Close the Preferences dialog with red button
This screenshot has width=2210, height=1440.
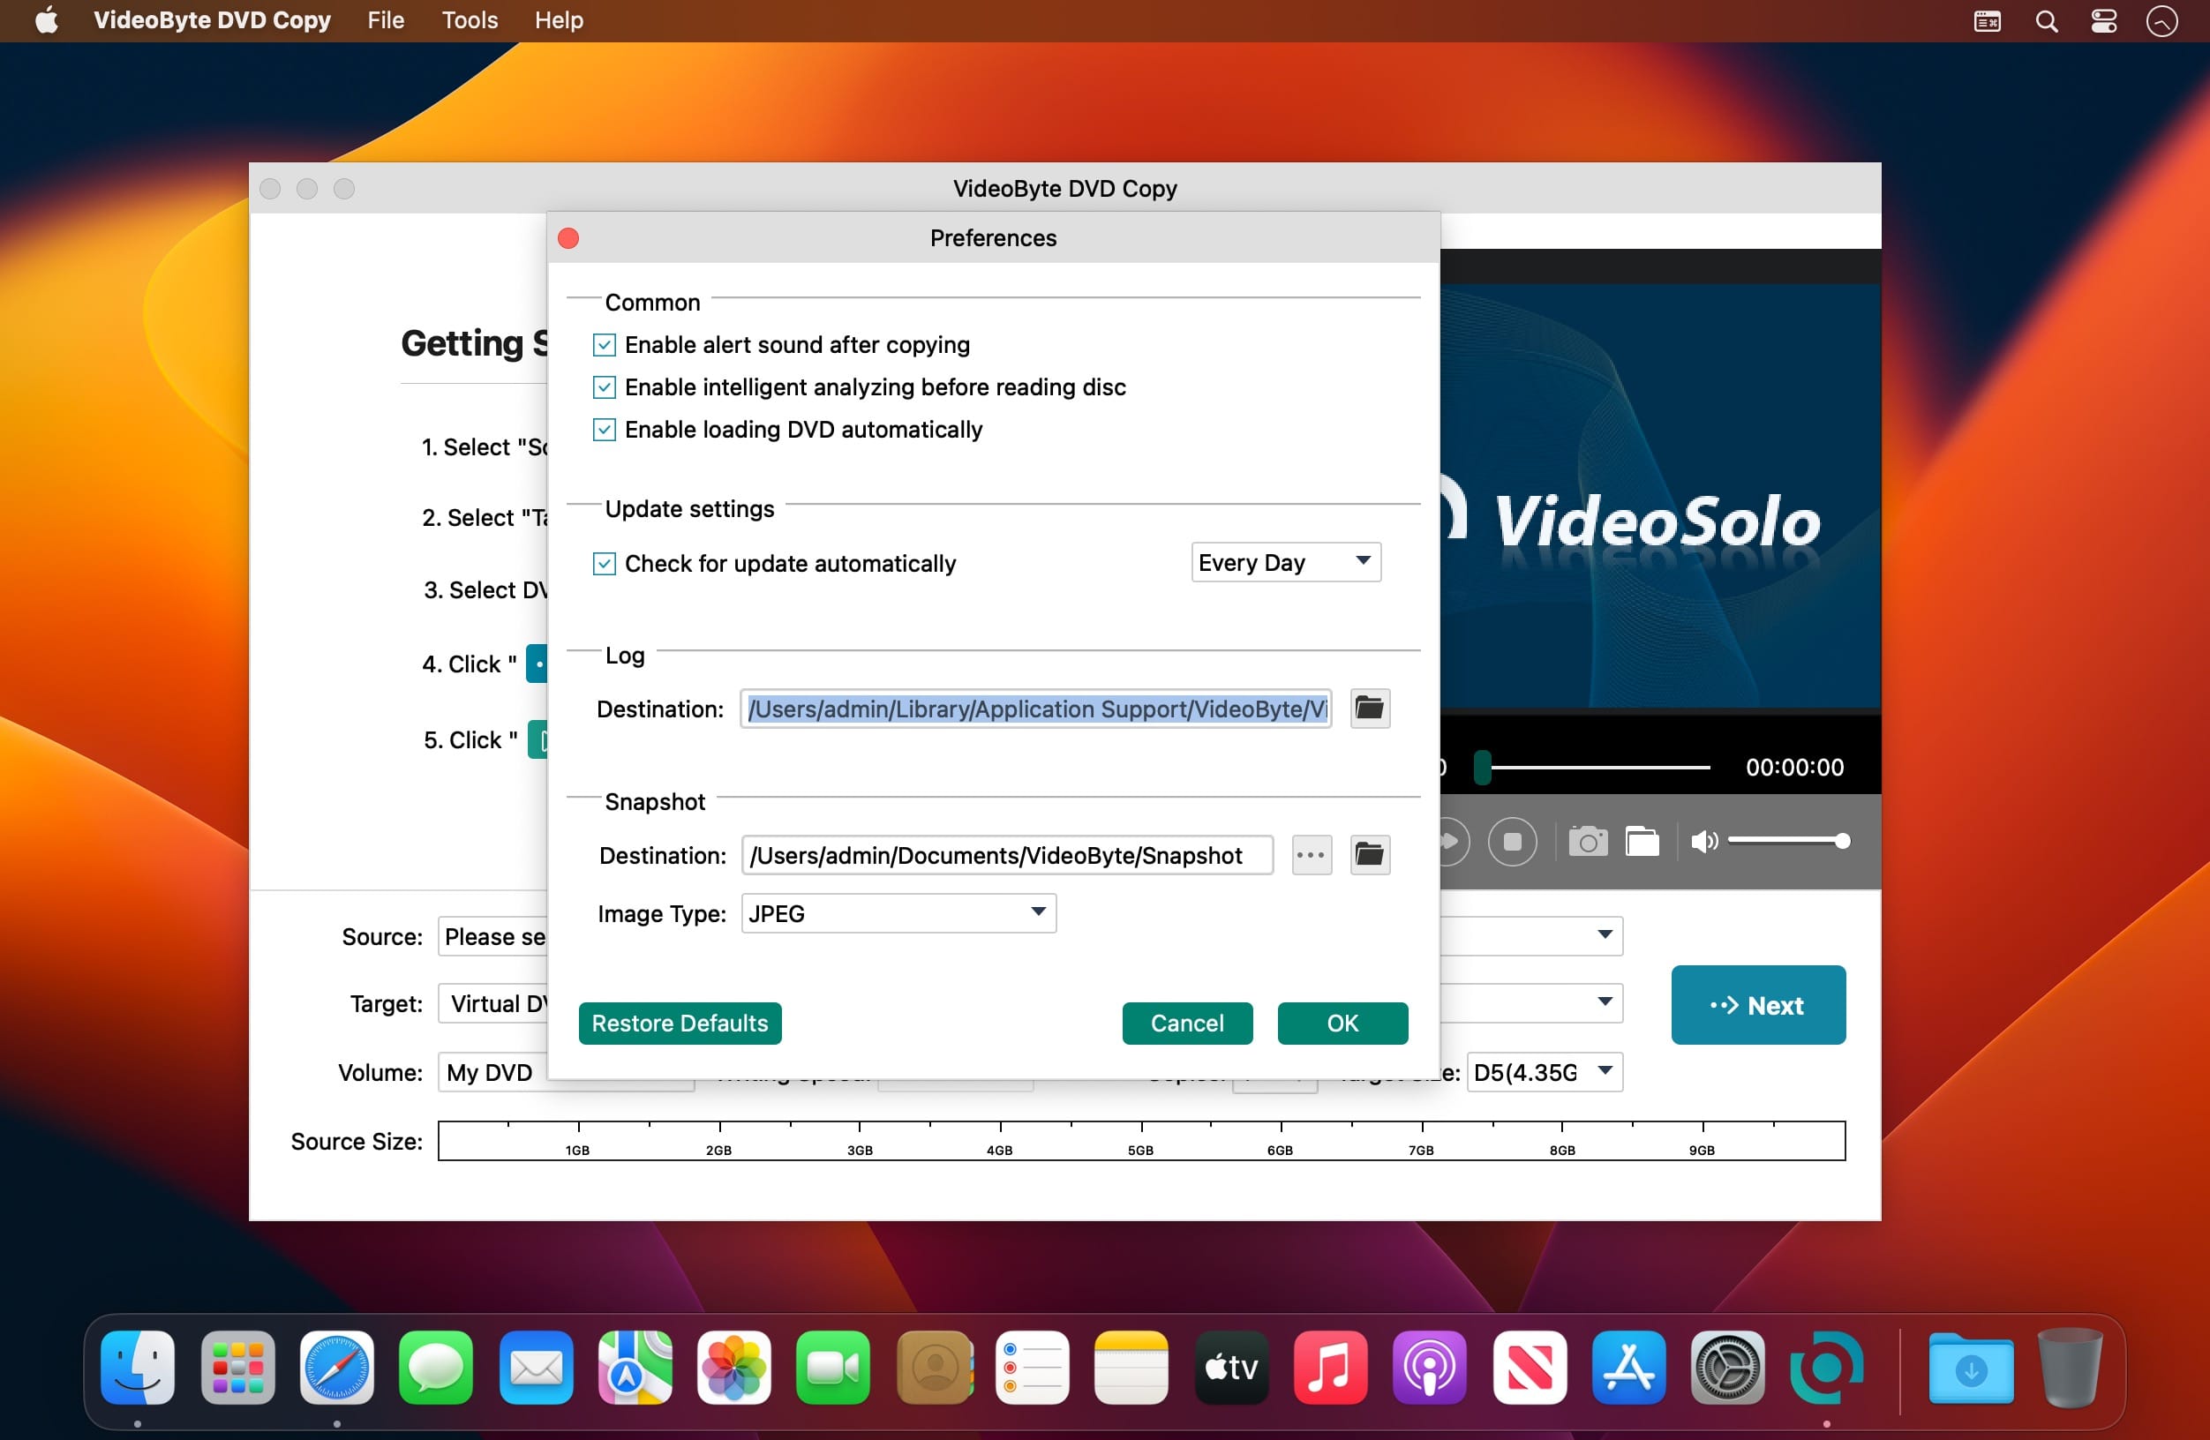pyautogui.click(x=568, y=238)
